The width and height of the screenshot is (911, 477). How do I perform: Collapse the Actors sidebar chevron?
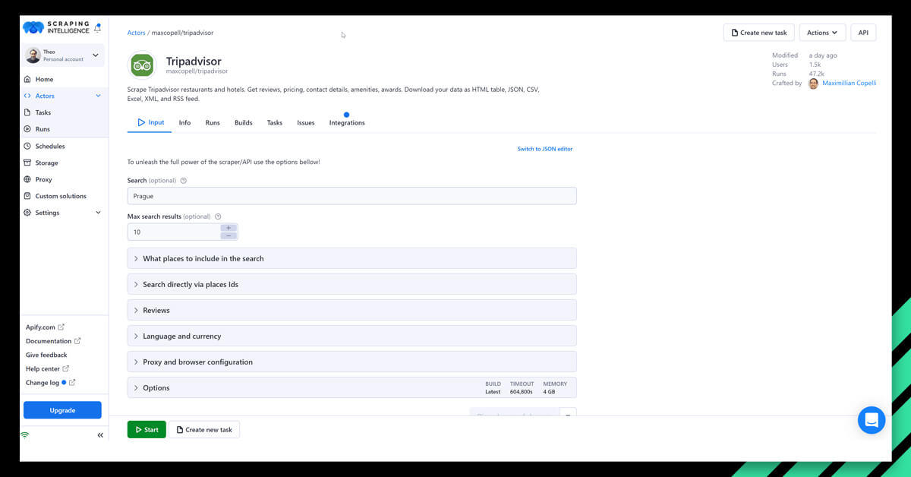(x=98, y=96)
